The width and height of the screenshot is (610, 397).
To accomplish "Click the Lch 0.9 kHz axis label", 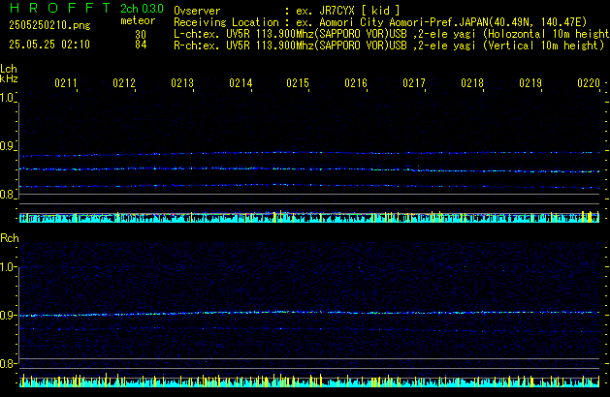I will tap(7, 146).
